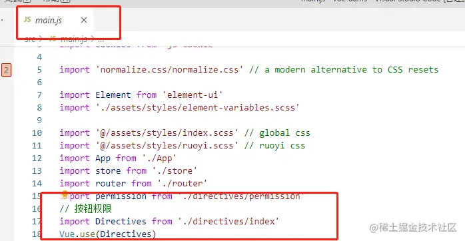
Task: Click the './store' string
Action: 175,170
